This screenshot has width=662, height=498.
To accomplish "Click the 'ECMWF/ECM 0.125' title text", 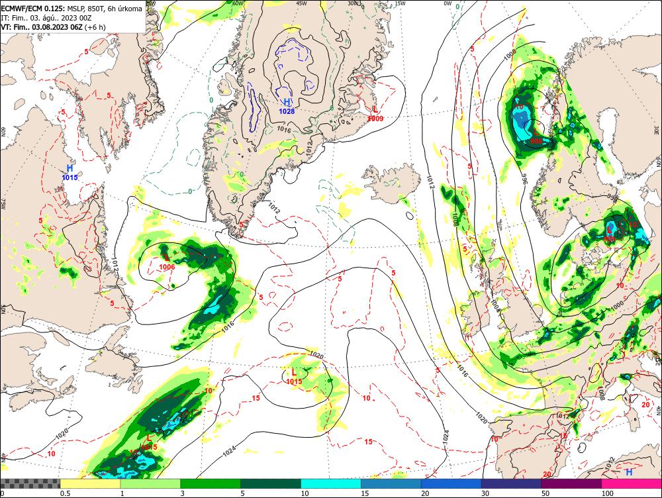I will [x=32, y=9].
